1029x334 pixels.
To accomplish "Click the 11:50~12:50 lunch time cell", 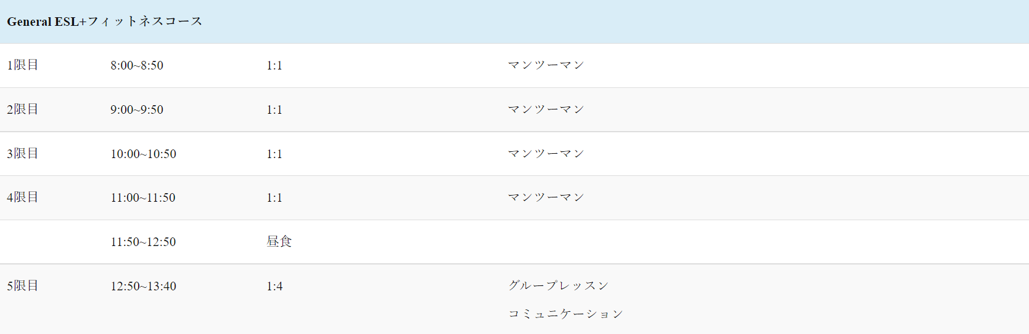I will coord(143,242).
